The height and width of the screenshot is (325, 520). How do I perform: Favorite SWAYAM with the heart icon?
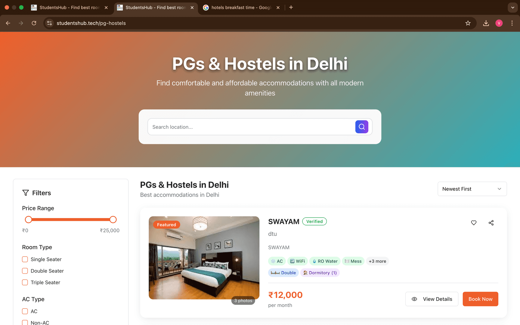(474, 223)
